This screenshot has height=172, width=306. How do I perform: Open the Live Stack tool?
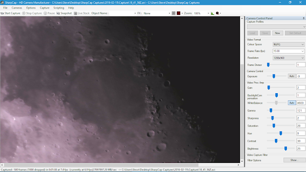click(82, 13)
